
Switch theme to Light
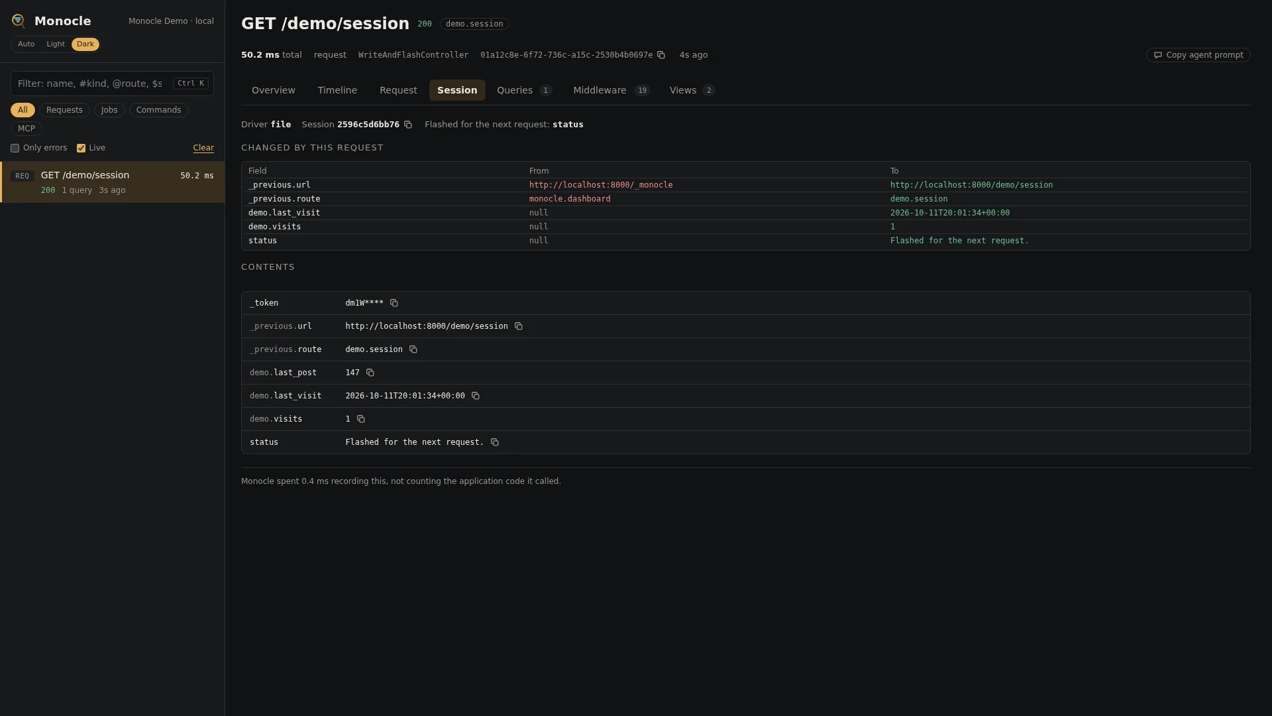click(56, 44)
